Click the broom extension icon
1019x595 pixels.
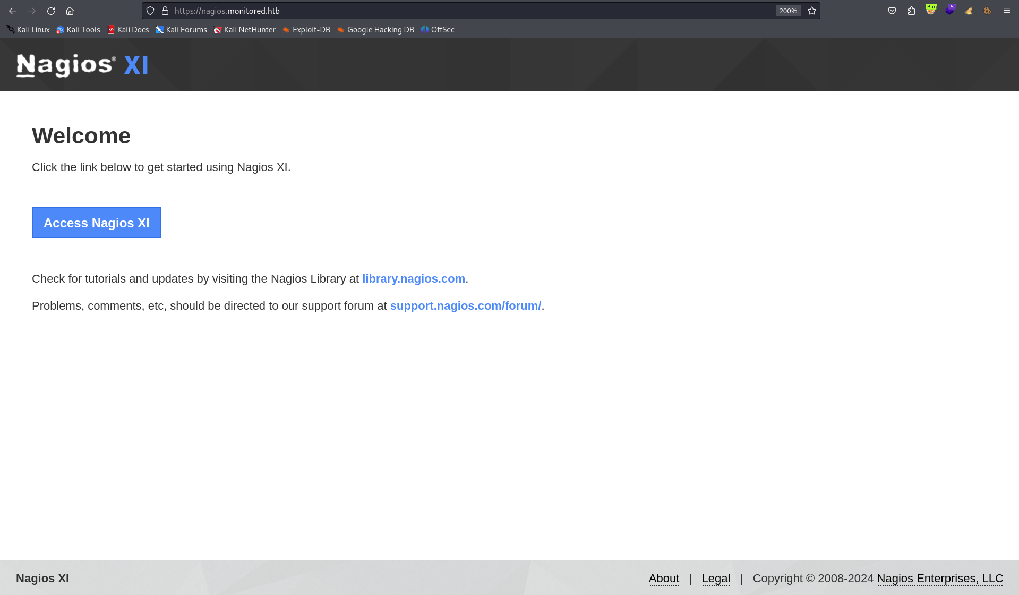click(969, 11)
